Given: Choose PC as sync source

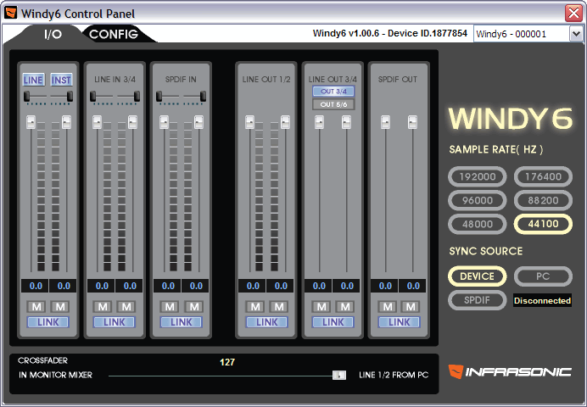Looking at the screenshot, I should 543,276.
